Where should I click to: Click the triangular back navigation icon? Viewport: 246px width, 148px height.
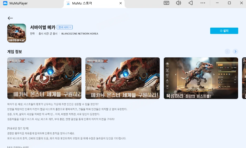(x=191, y=3)
